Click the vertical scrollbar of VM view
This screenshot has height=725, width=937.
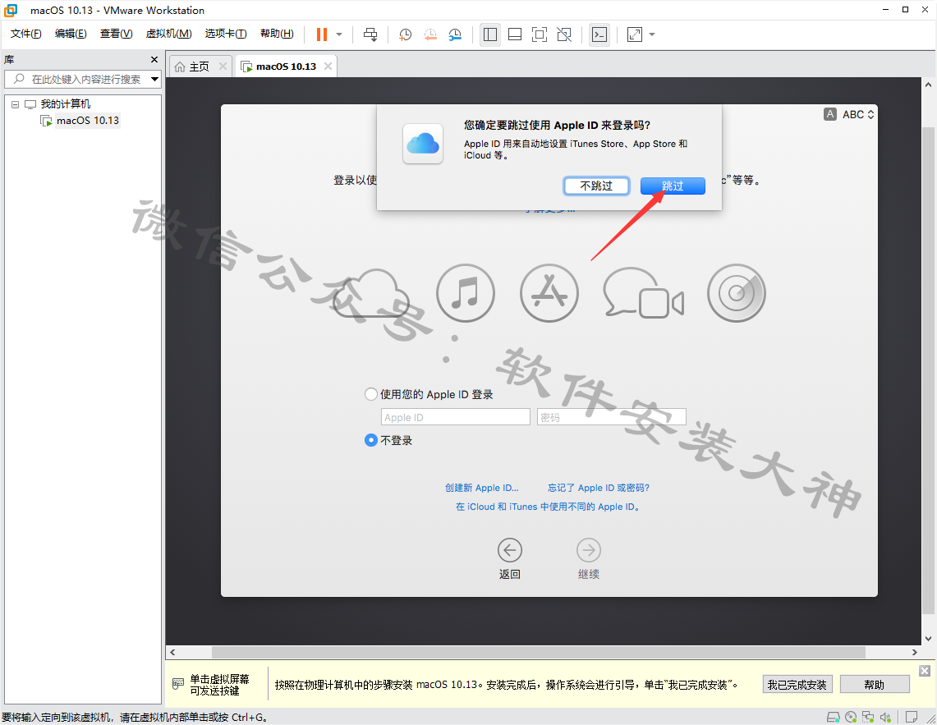pyautogui.click(x=928, y=370)
